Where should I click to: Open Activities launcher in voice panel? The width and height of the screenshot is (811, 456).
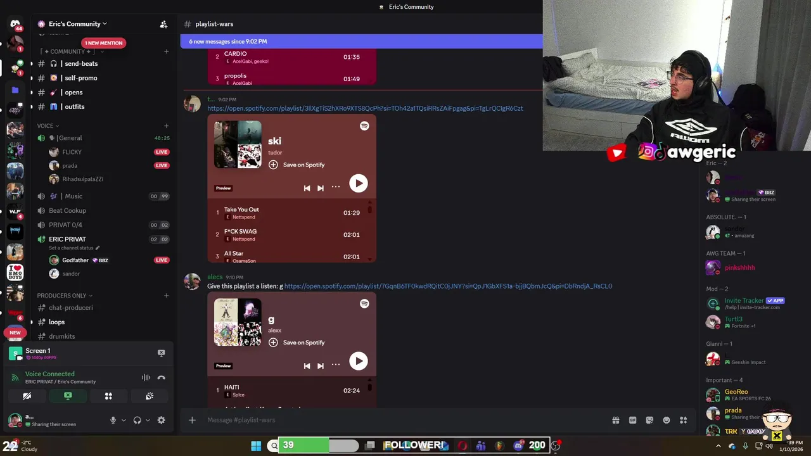pyautogui.click(x=108, y=396)
